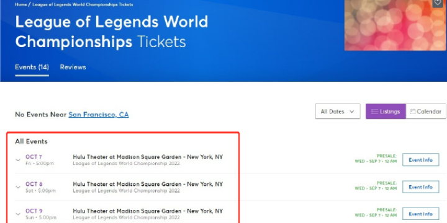Expand the OCT 9 event row chevron

coord(18,214)
